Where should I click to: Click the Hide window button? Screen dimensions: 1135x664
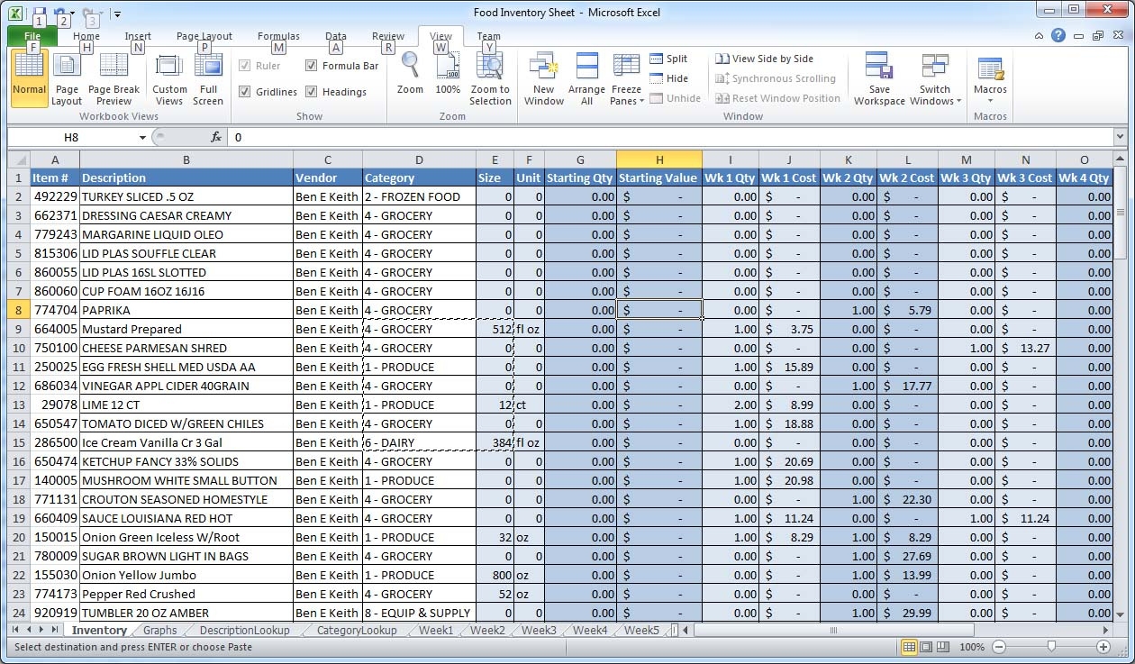[x=670, y=77]
